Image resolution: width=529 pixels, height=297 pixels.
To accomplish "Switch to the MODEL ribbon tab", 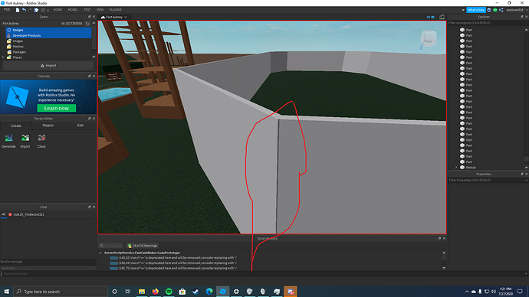I will 73,10.
